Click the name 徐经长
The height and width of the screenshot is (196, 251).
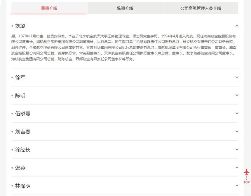[x=23, y=150]
